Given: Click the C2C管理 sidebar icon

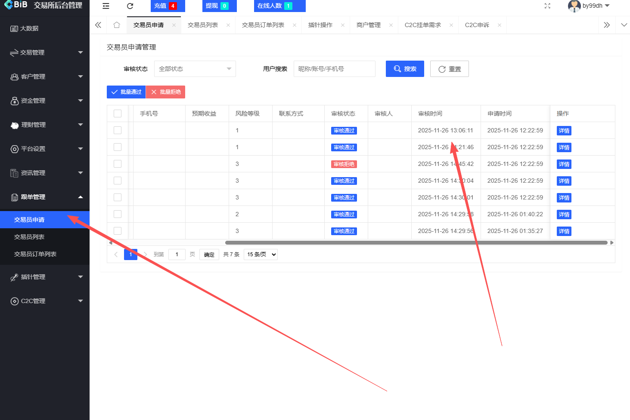Looking at the screenshot, I should click(x=15, y=301).
